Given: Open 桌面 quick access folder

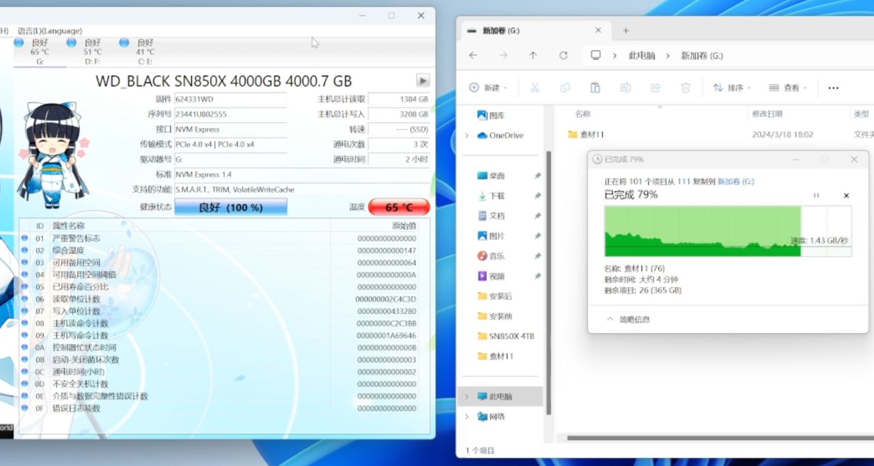Looking at the screenshot, I should [x=491, y=175].
